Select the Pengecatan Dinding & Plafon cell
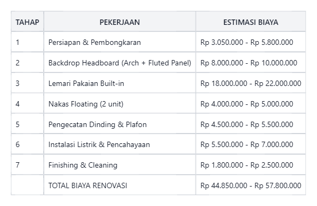Viewport: 317px width, 206px height. point(120,124)
